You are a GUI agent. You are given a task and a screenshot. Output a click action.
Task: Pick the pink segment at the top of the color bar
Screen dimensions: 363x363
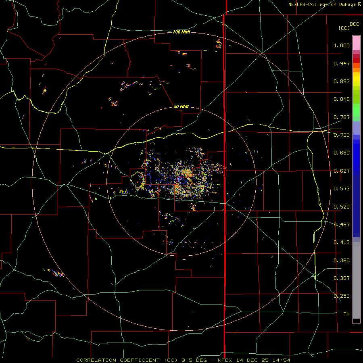[x=356, y=43]
